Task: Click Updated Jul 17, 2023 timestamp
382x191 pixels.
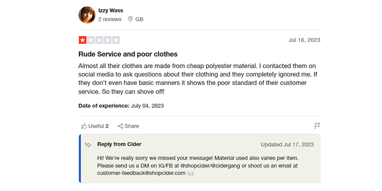Action: (287, 145)
